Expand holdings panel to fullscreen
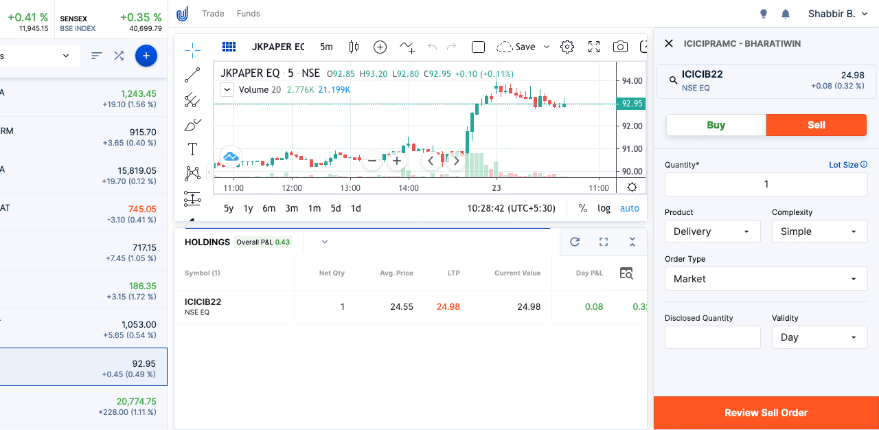Image resolution: width=879 pixels, height=430 pixels. [x=604, y=242]
